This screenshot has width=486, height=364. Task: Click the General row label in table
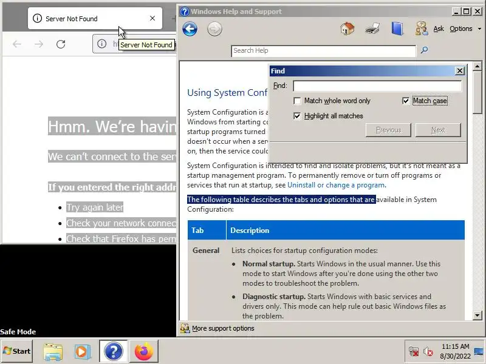pyautogui.click(x=206, y=251)
